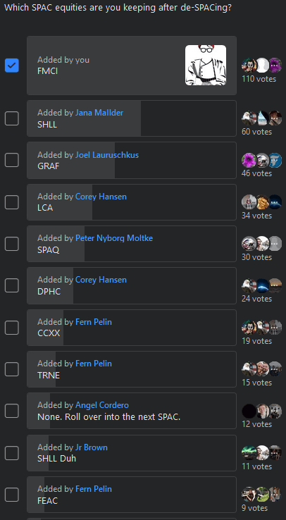Open voter avatars beside TRNE option
Image resolution: width=286 pixels, height=520 pixels.
click(261, 369)
